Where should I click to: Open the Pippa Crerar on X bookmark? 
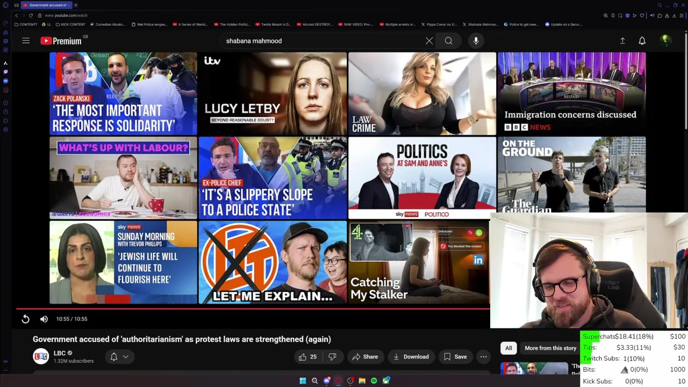pos(439,24)
